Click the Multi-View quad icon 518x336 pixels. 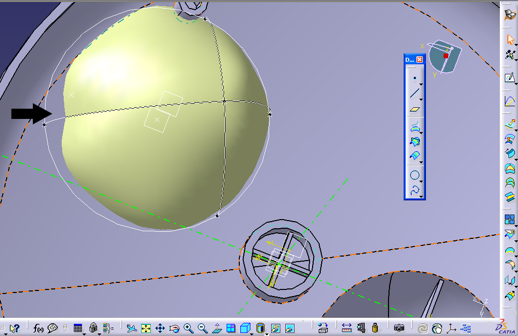[x=231, y=328]
